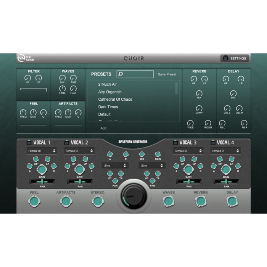
Task: Click the Artifacts FREQ knob
Action: [x=58, y=113]
